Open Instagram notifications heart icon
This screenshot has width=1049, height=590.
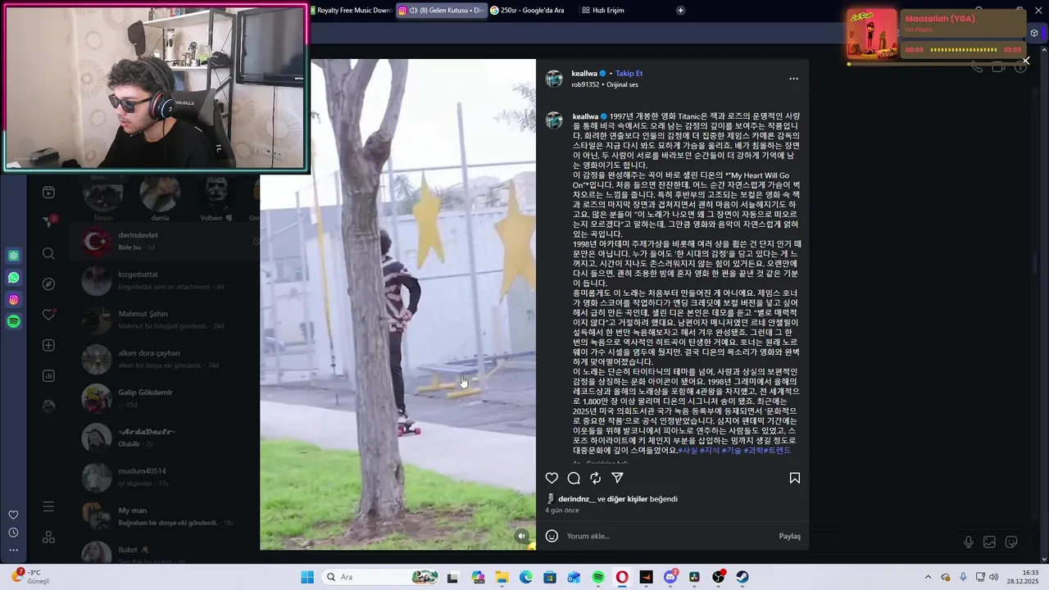click(x=48, y=315)
